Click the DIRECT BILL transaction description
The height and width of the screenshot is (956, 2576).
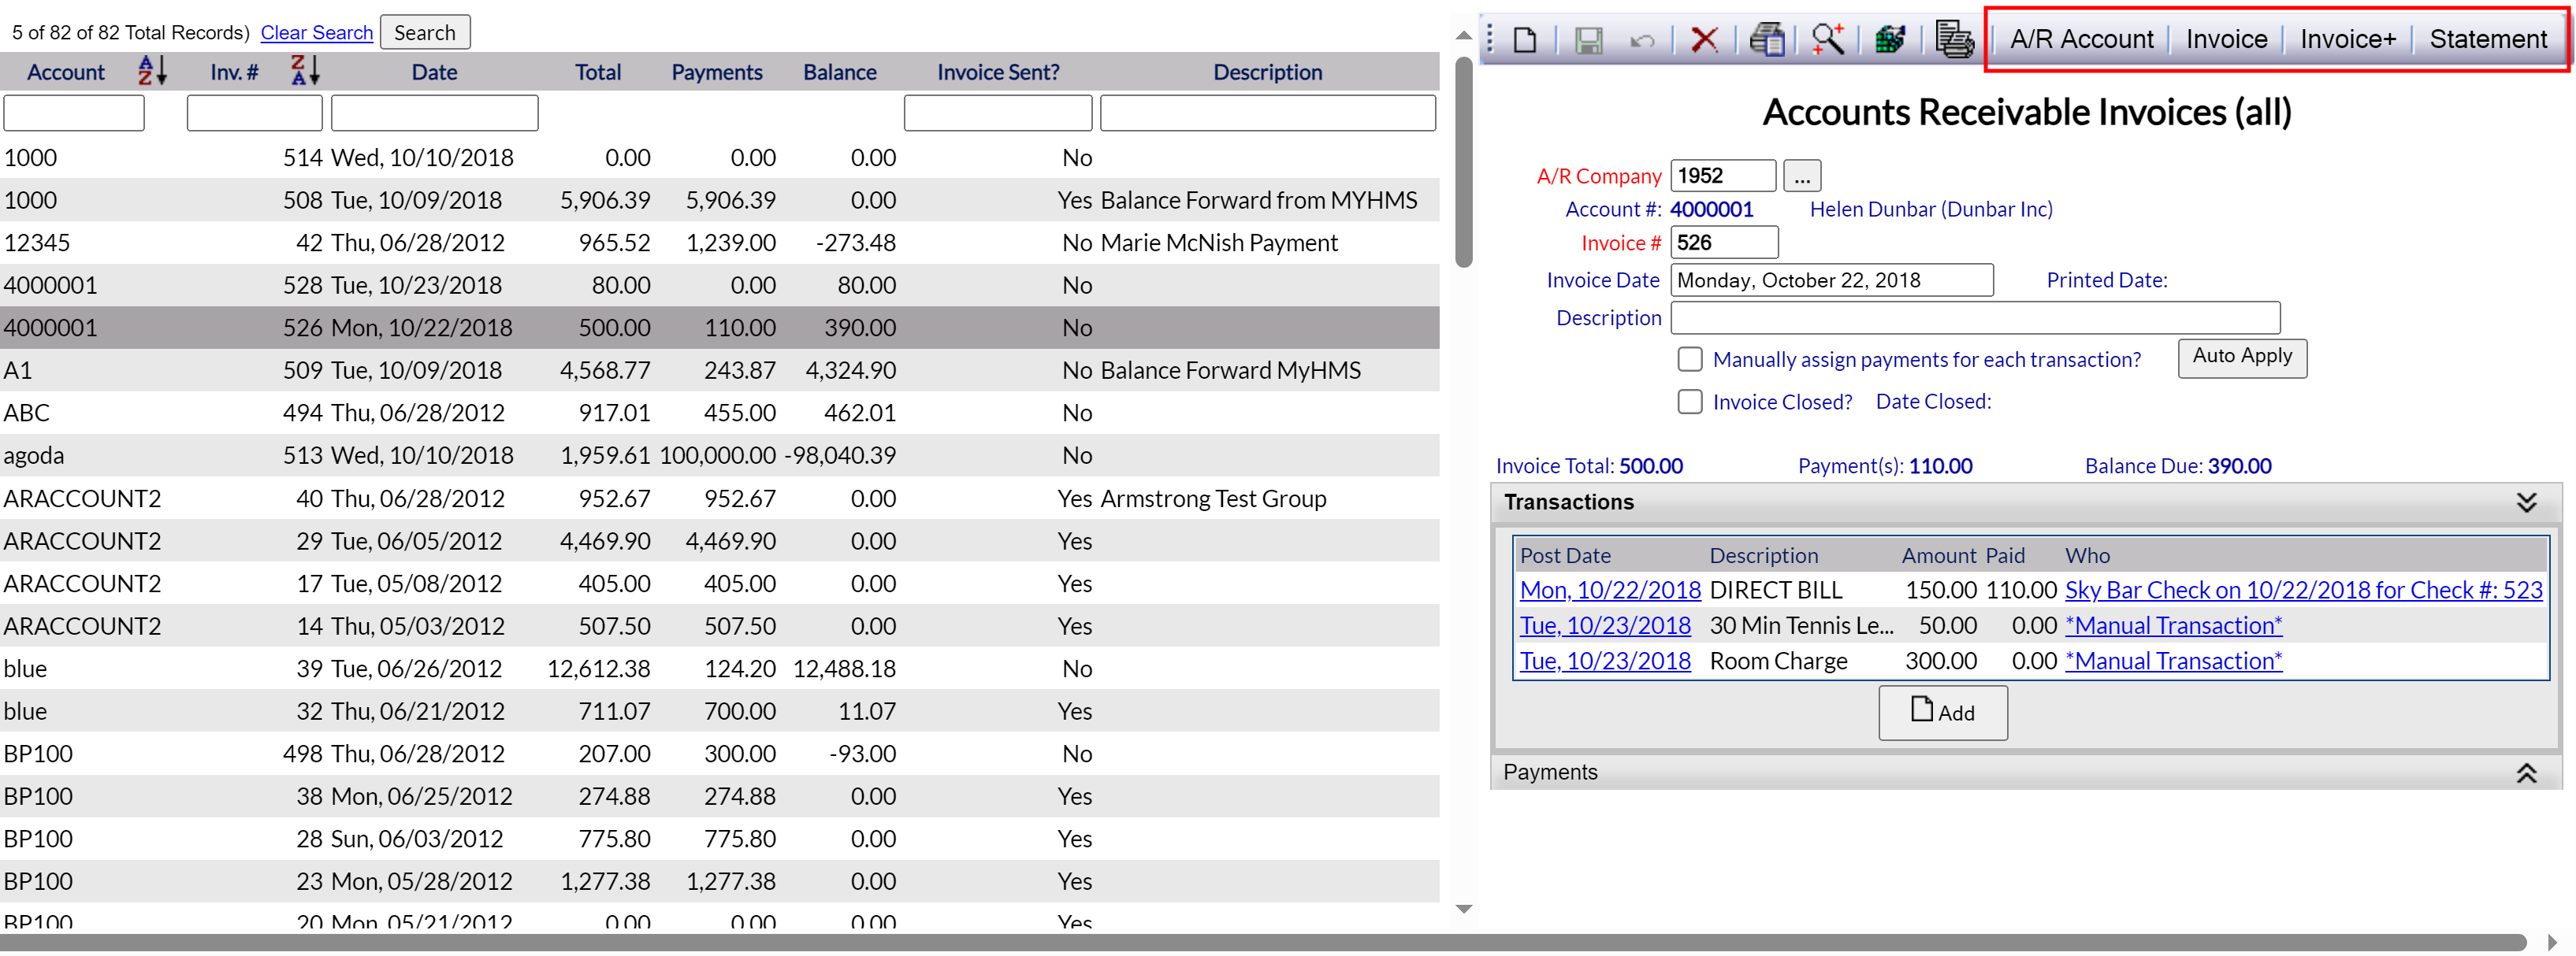pos(1775,591)
